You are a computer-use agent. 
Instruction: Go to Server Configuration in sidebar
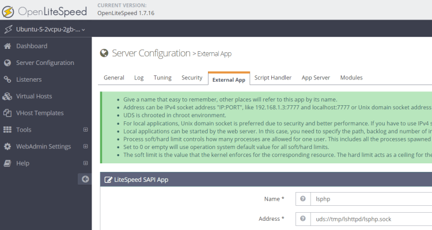click(46, 63)
